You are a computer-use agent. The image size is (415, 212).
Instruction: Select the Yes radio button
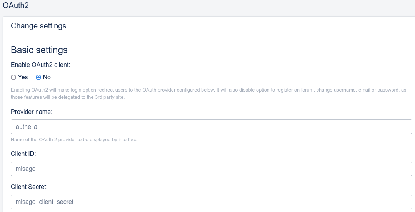point(13,77)
